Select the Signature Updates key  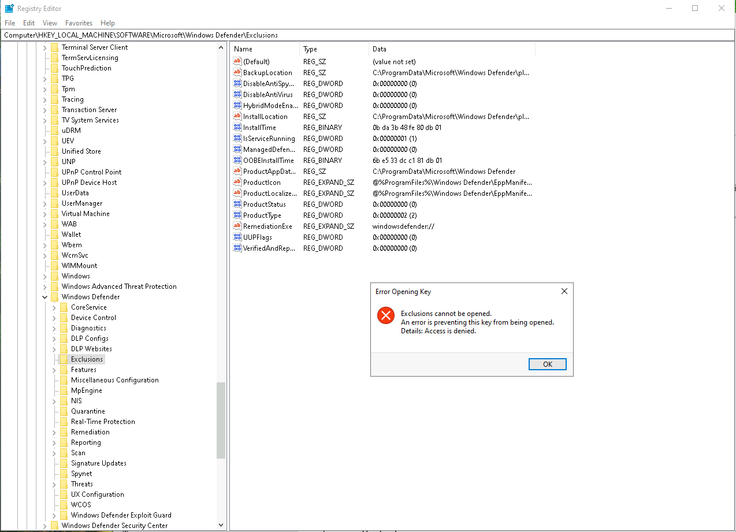tap(98, 463)
